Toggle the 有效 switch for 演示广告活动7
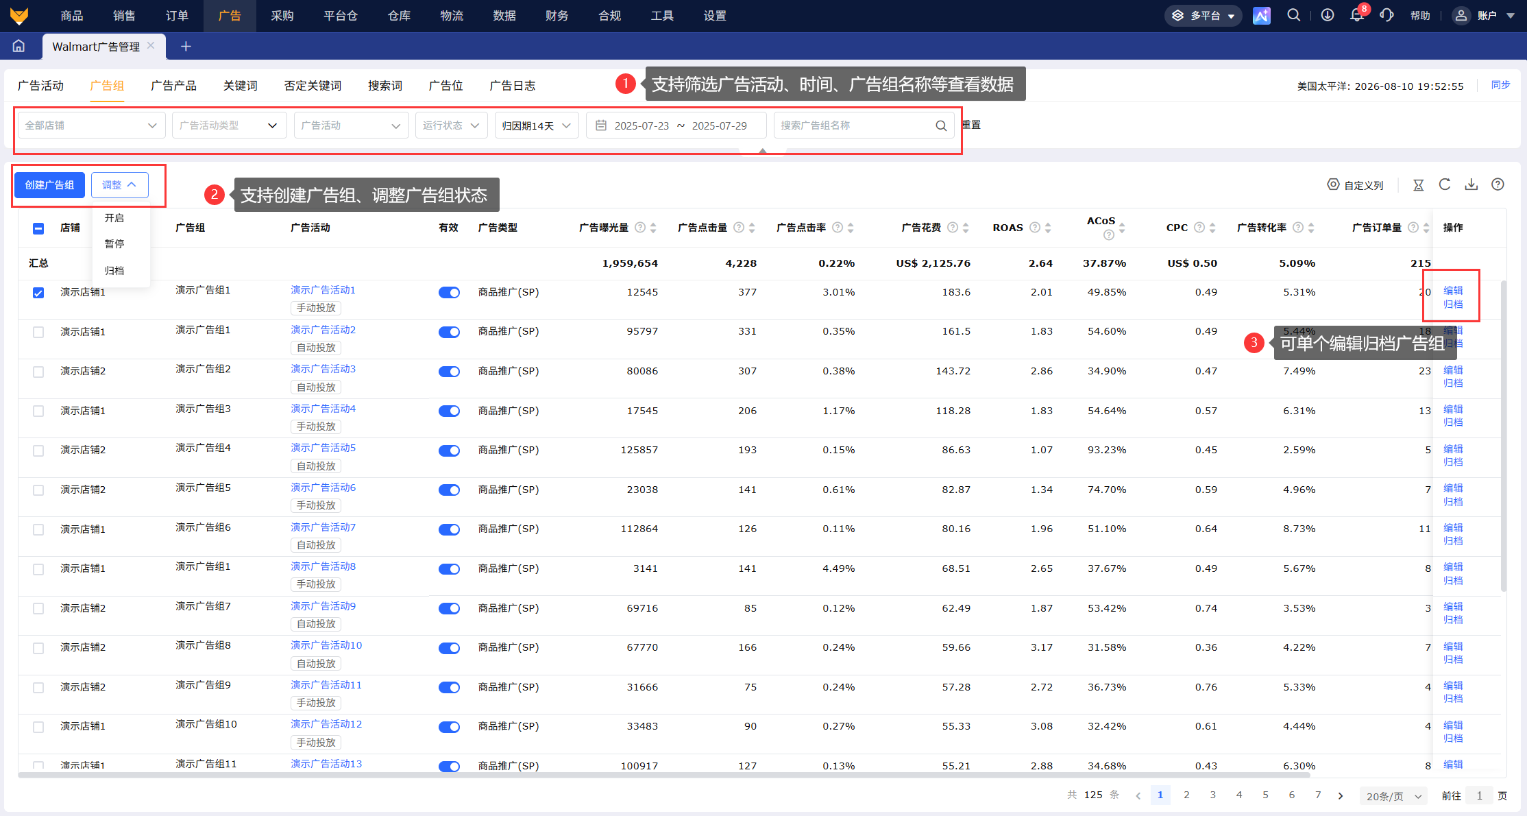The image size is (1527, 816). coord(449,529)
